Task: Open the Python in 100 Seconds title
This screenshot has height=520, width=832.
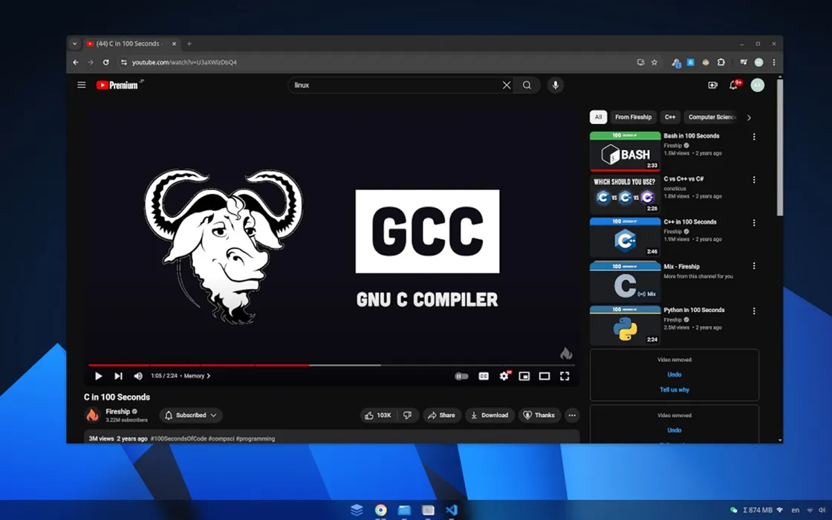Action: pos(694,310)
